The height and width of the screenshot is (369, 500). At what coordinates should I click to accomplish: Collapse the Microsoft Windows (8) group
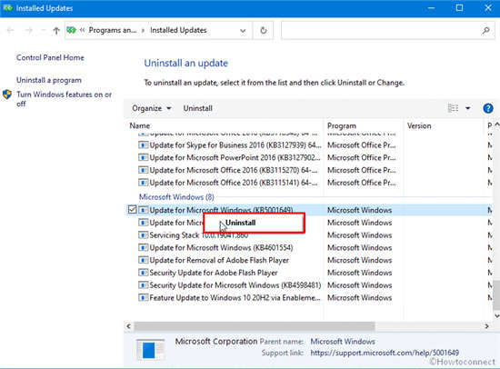[176, 197]
